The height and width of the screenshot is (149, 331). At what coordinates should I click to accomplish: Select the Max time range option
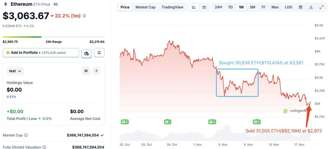coord(275,7)
